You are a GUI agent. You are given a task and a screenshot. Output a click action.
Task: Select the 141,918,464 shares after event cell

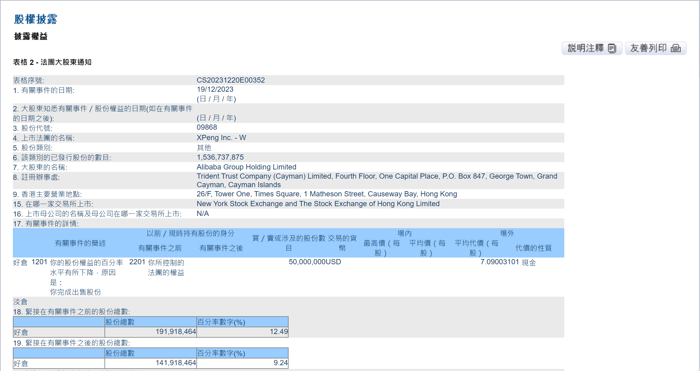point(176,363)
